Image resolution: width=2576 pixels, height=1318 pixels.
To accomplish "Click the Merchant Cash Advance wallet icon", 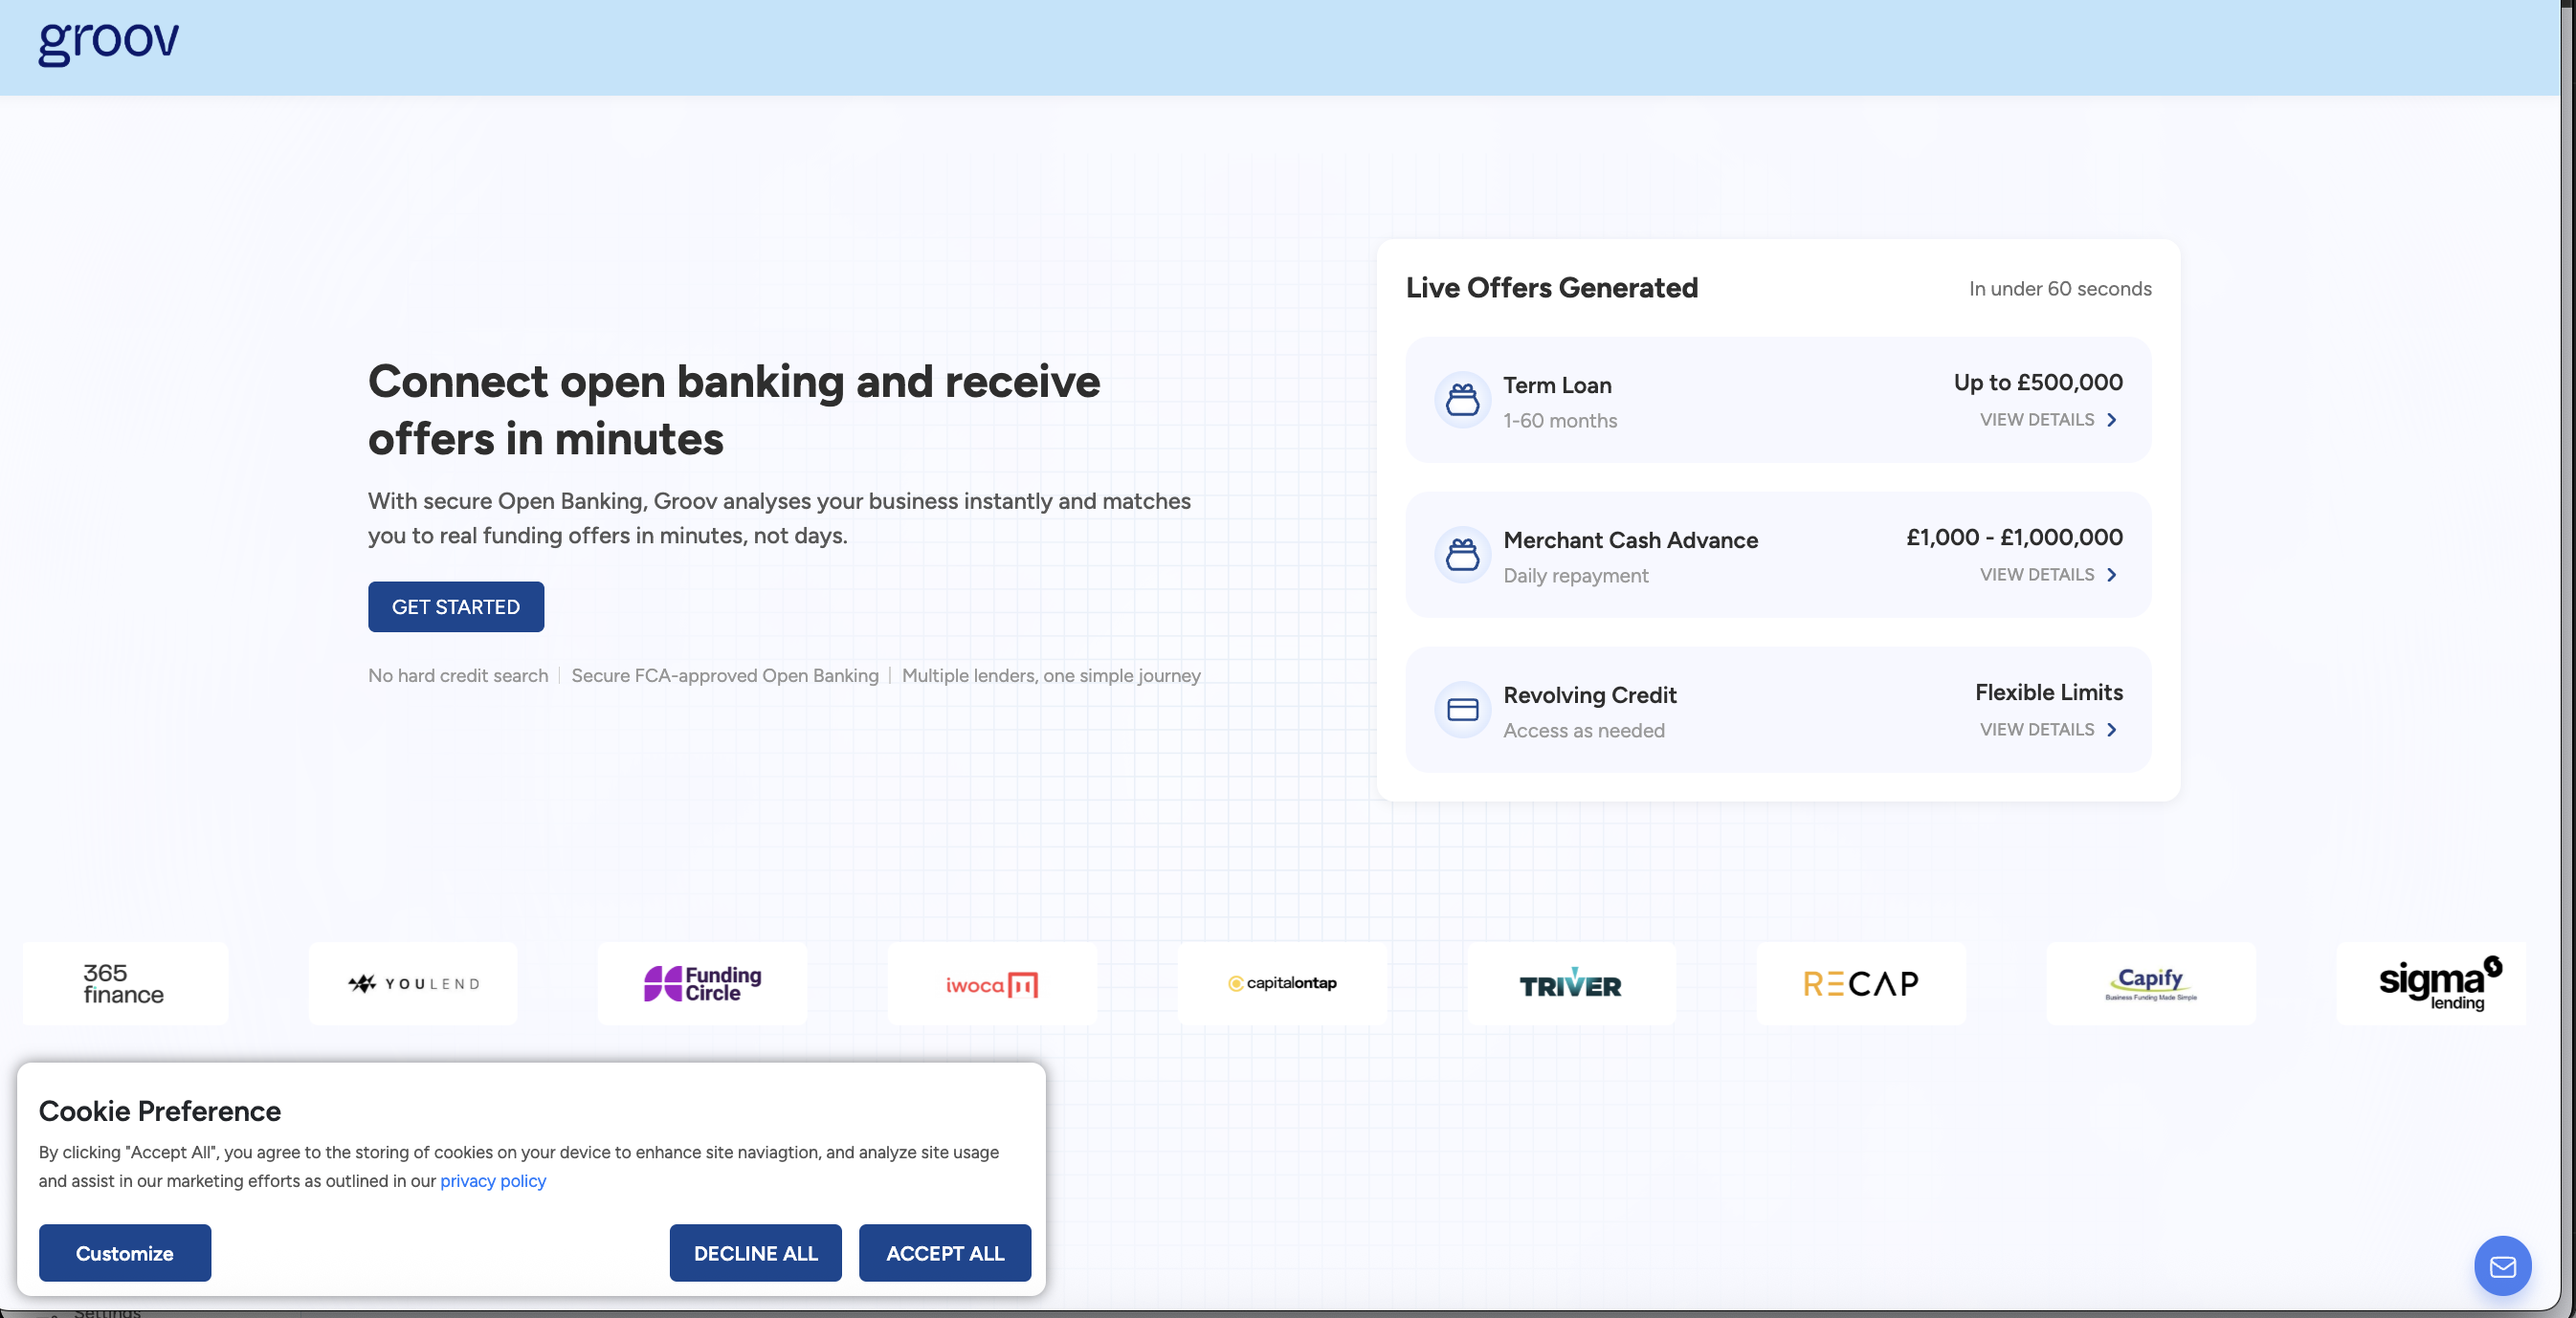I will pos(1462,555).
